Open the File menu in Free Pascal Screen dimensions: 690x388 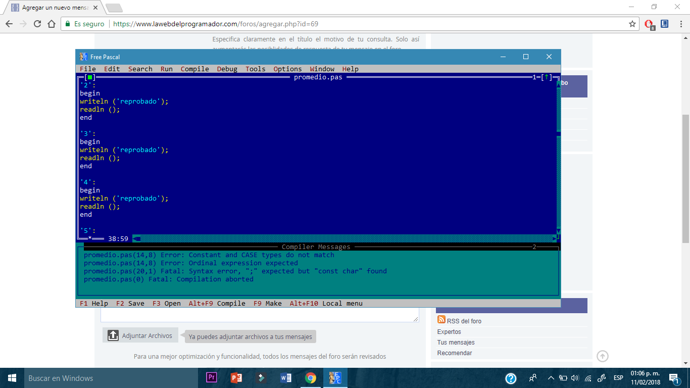(x=88, y=69)
